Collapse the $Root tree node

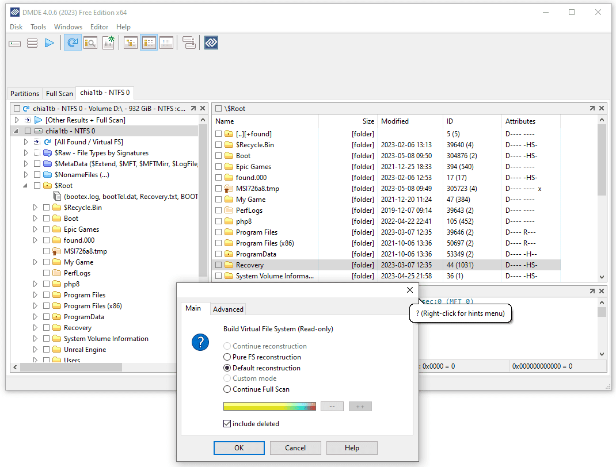click(26, 186)
